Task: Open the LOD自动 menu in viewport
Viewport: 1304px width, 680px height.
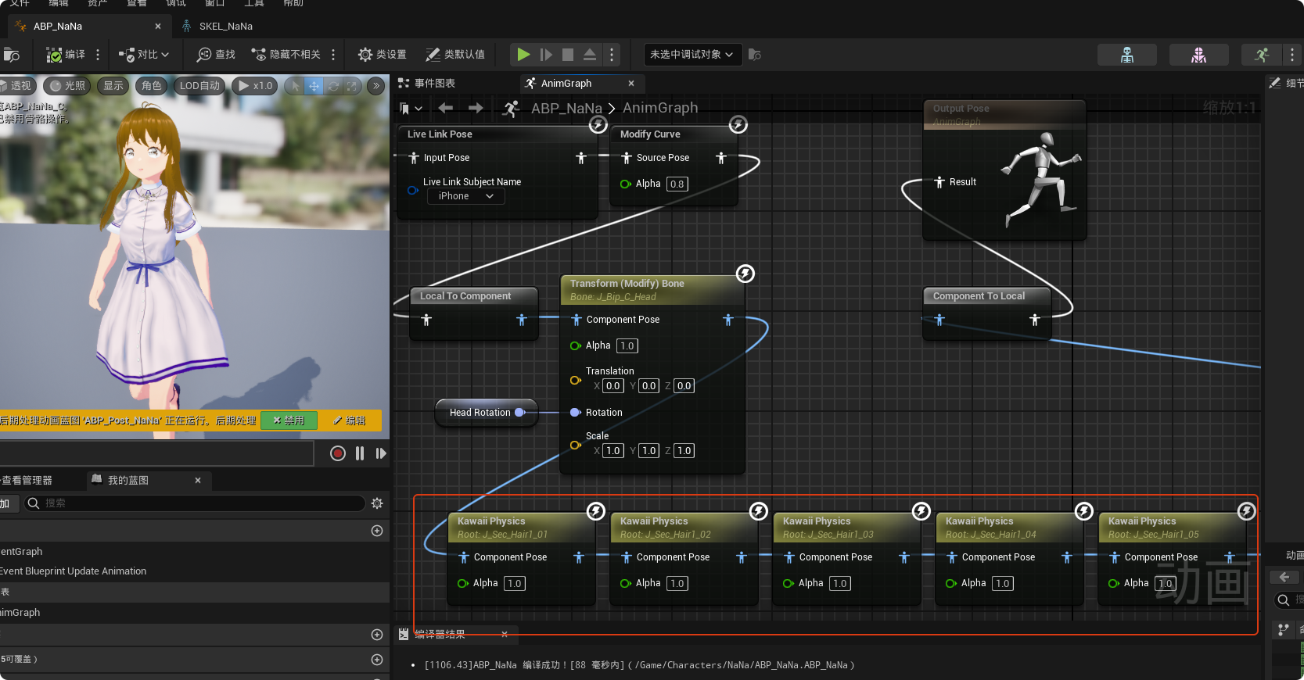Action: pyautogui.click(x=199, y=86)
